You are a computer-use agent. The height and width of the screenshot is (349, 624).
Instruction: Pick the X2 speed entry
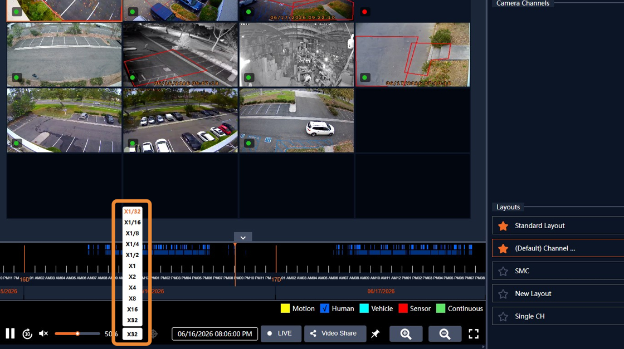(132, 277)
